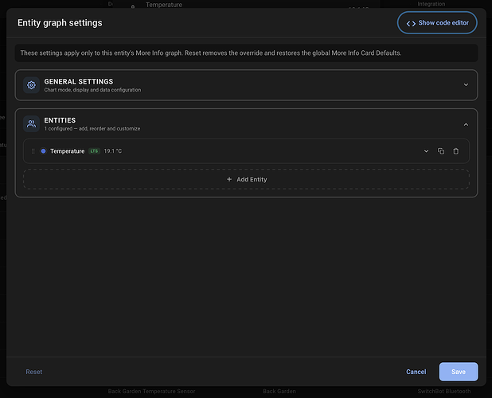This screenshot has height=398, width=492.
Task: Collapse the Entities section
Action: coord(466,124)
